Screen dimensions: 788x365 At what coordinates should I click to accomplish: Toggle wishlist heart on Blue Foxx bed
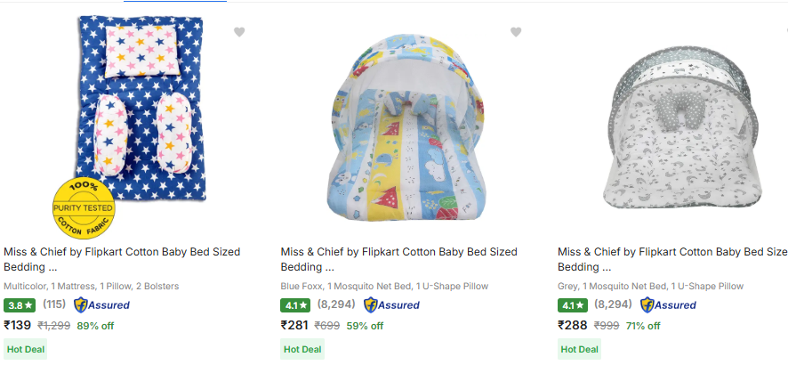[x=516, y=32]
